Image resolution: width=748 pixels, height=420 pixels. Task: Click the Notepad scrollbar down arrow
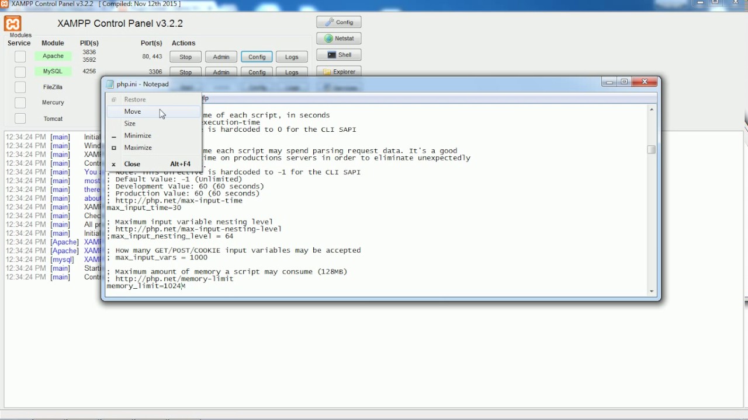point(652,290)
